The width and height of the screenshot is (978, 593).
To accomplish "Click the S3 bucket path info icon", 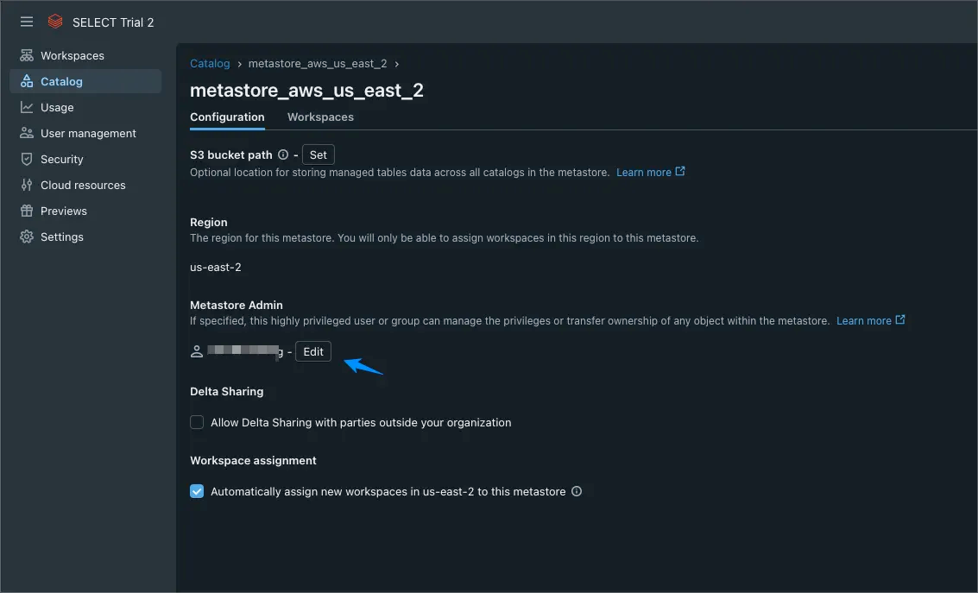I will (x=283, y=154).
